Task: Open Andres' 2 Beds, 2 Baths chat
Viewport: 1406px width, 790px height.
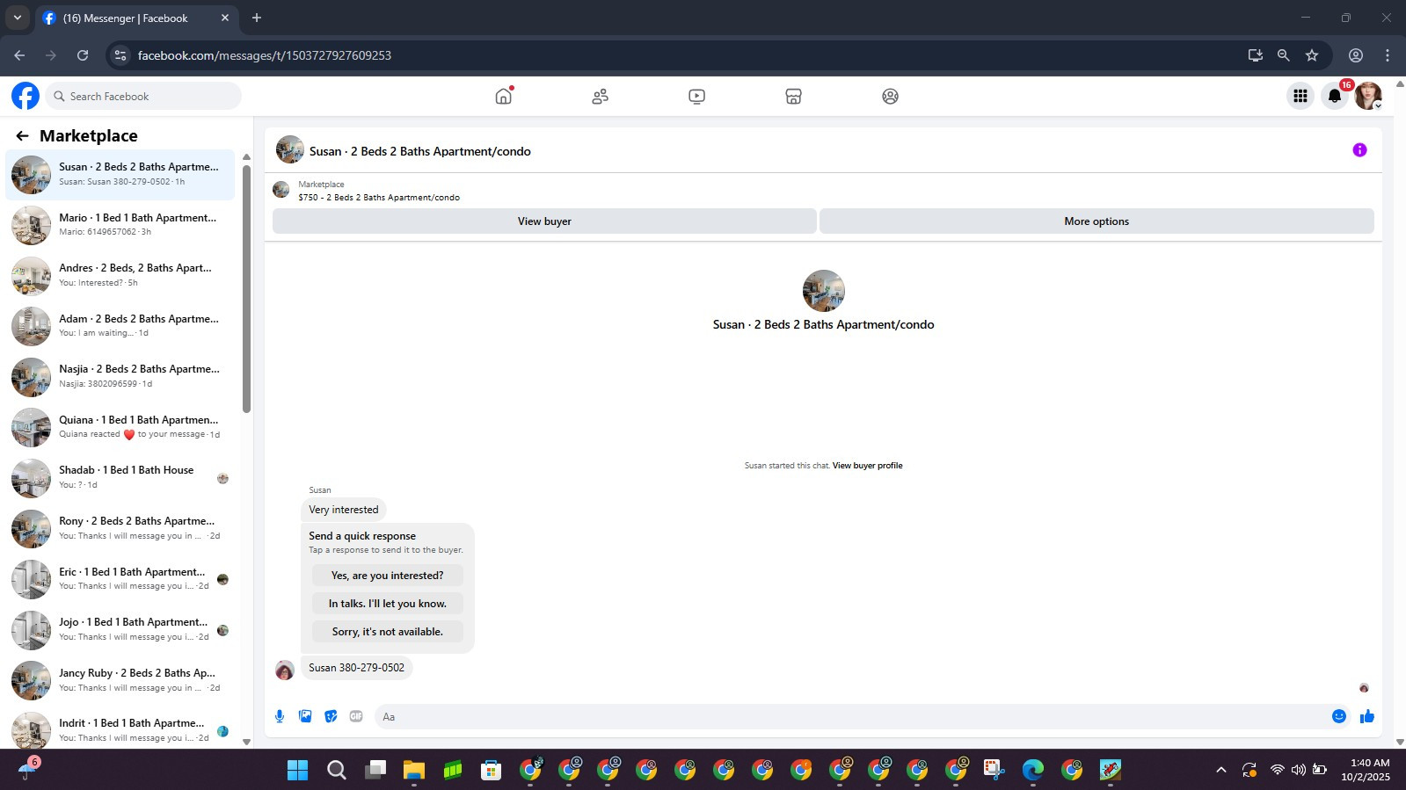Action: point(120,275)
